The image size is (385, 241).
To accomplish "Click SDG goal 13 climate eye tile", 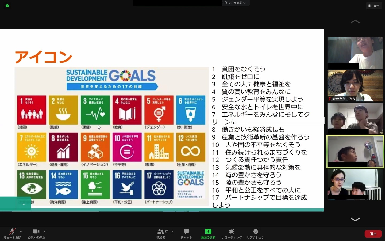I will click(x=32, y=184).
